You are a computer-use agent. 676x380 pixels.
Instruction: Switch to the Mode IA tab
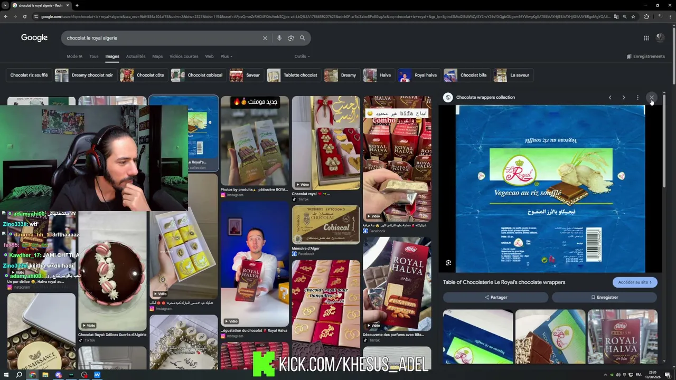tap(74, 56)
